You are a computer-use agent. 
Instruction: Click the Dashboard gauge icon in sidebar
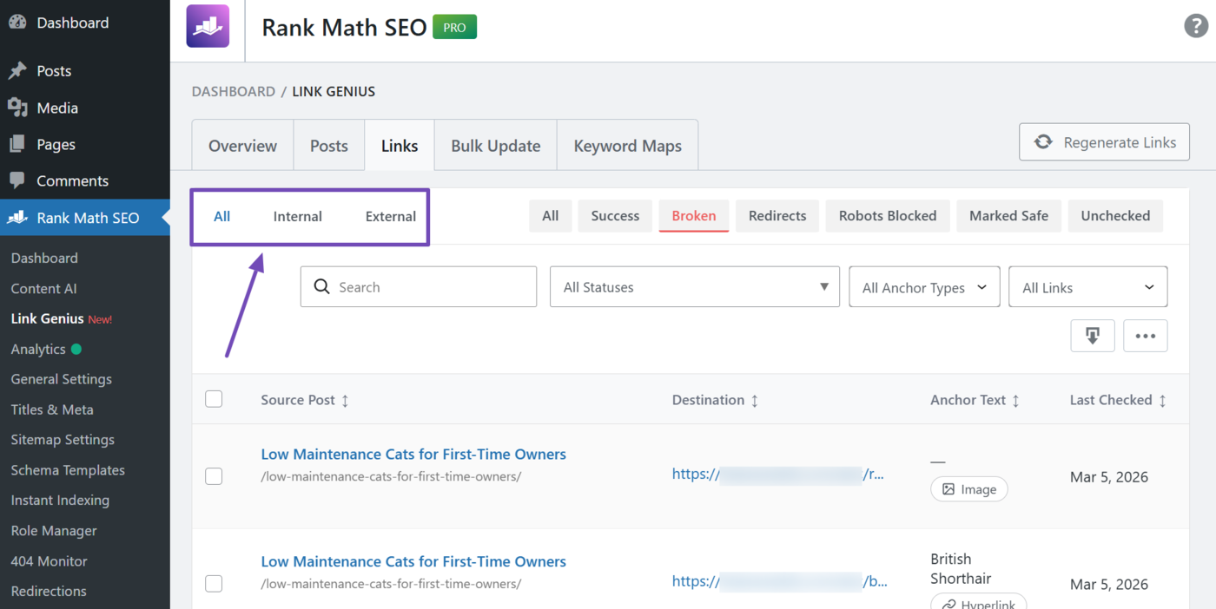point(17,23)
